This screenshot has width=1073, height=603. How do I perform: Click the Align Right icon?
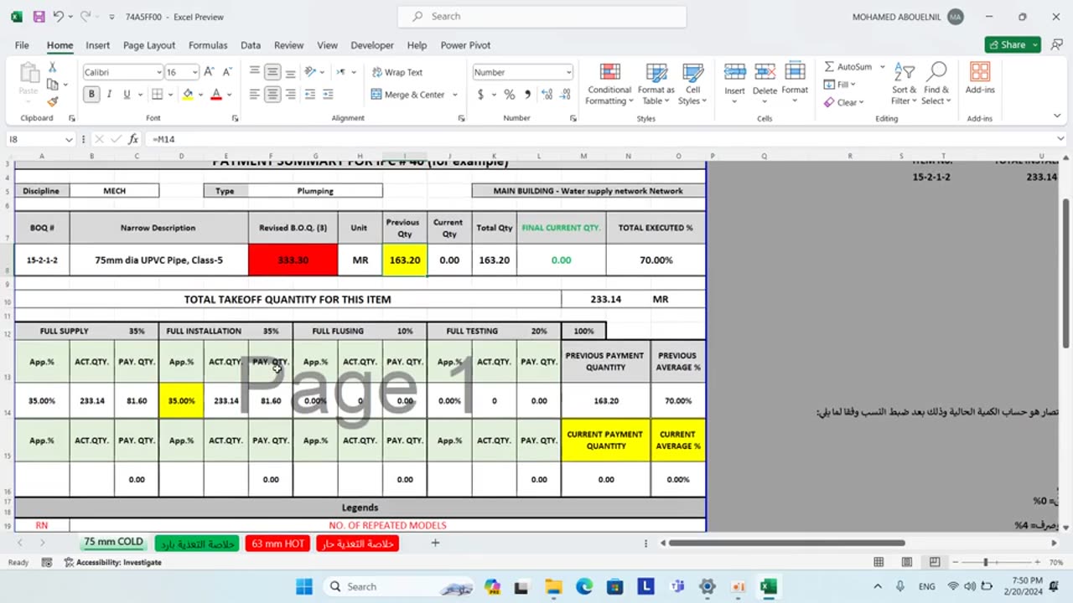290,95
